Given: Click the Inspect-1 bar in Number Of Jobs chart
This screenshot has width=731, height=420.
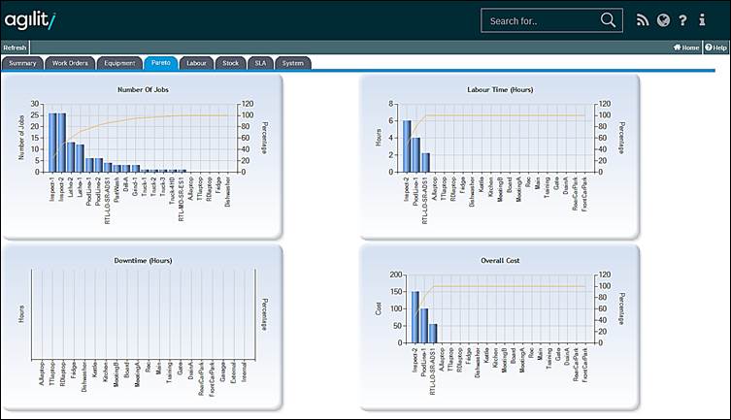Looking at the screenshot, I should tap(53, 143).
